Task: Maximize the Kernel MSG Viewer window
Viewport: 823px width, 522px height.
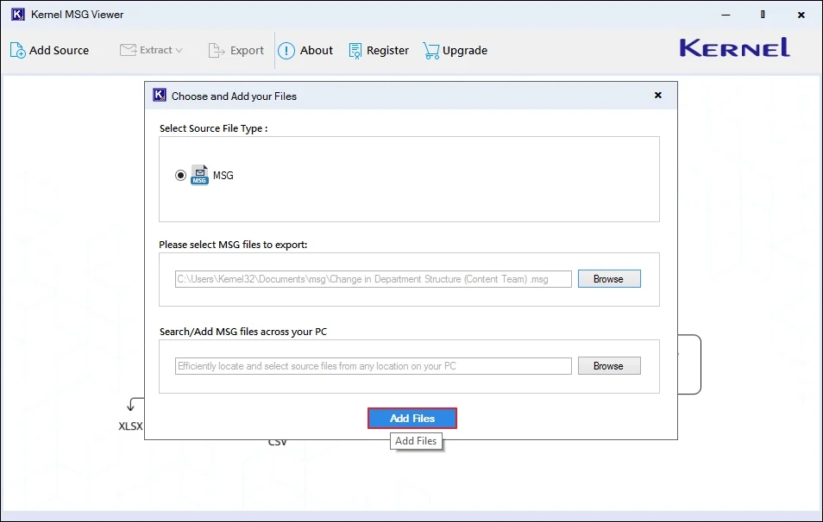Action: (763, 15)
